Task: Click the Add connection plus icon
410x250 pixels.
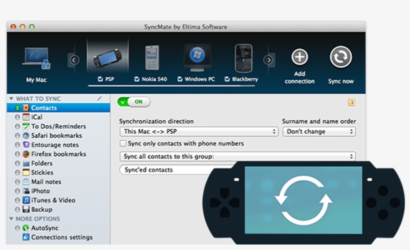Action: coord(299,56)
